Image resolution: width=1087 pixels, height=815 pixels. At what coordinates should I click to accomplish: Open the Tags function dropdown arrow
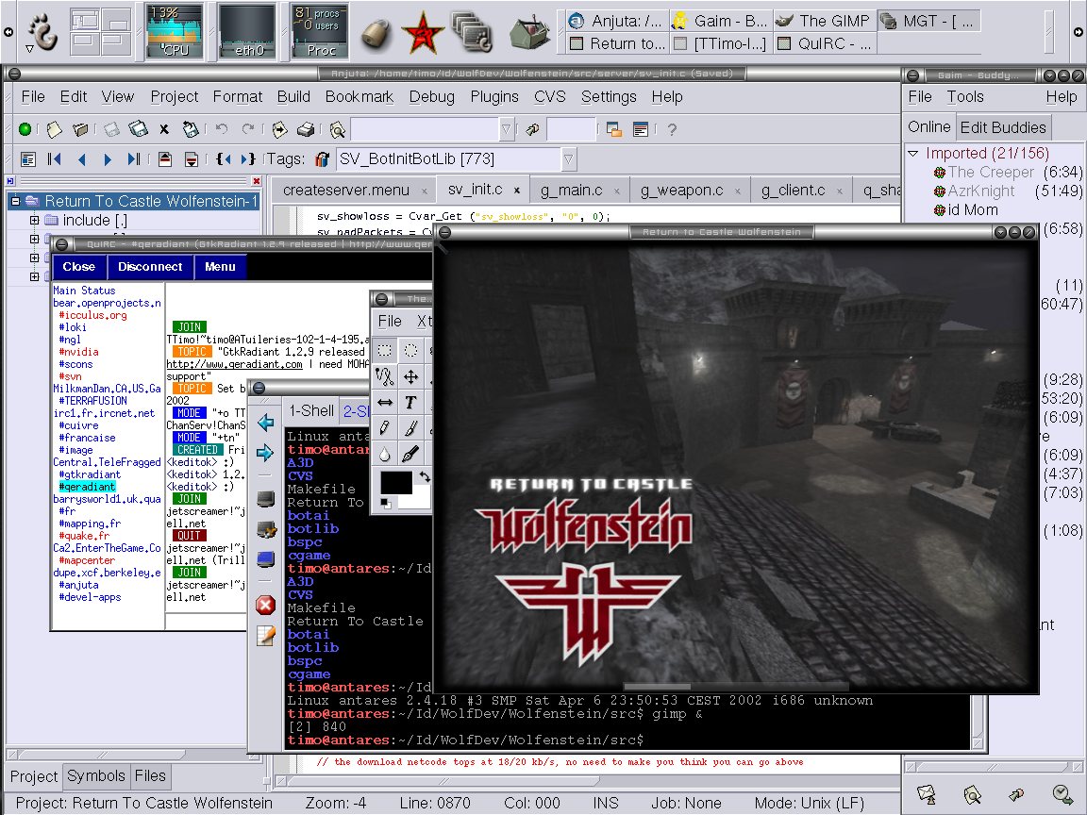568,159
